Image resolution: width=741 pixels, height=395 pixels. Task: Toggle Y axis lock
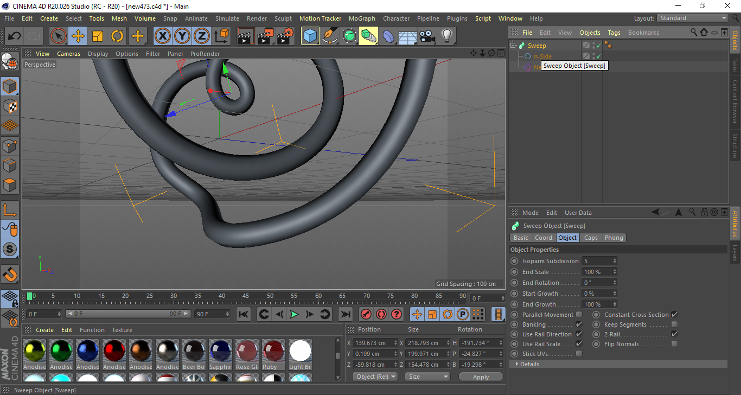point(182,36)
